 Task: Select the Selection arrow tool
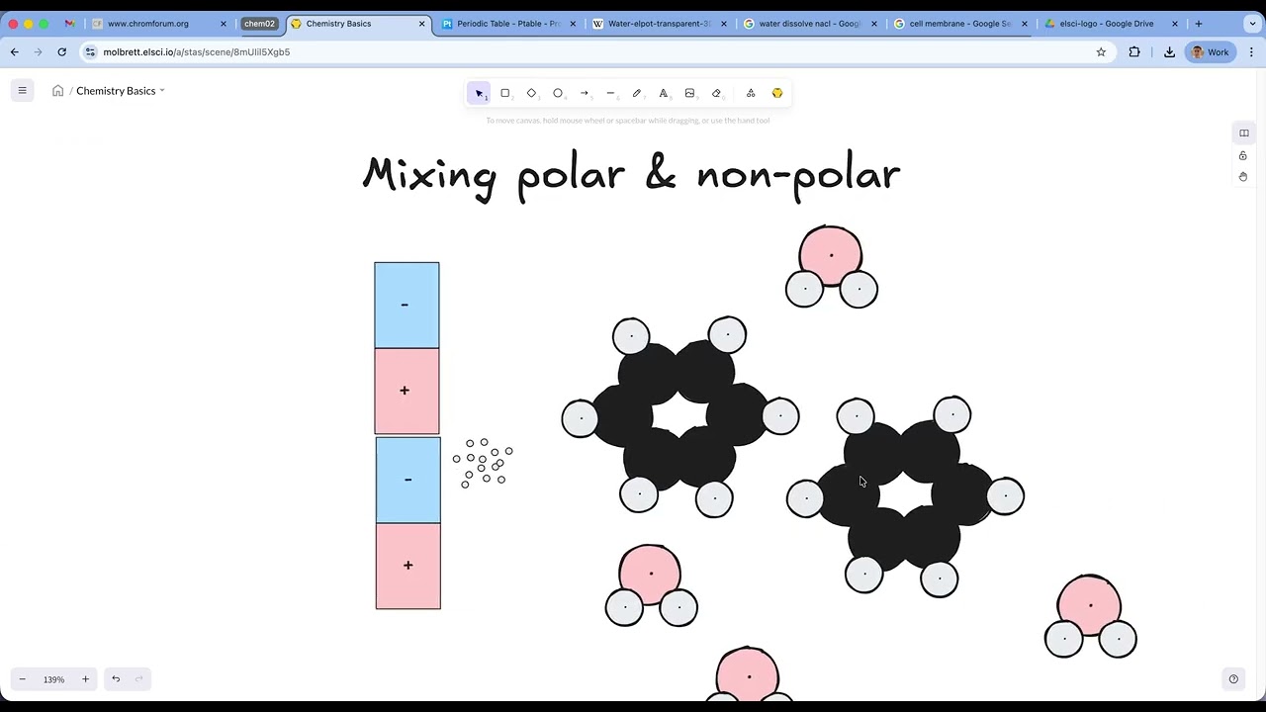(479, 93)
